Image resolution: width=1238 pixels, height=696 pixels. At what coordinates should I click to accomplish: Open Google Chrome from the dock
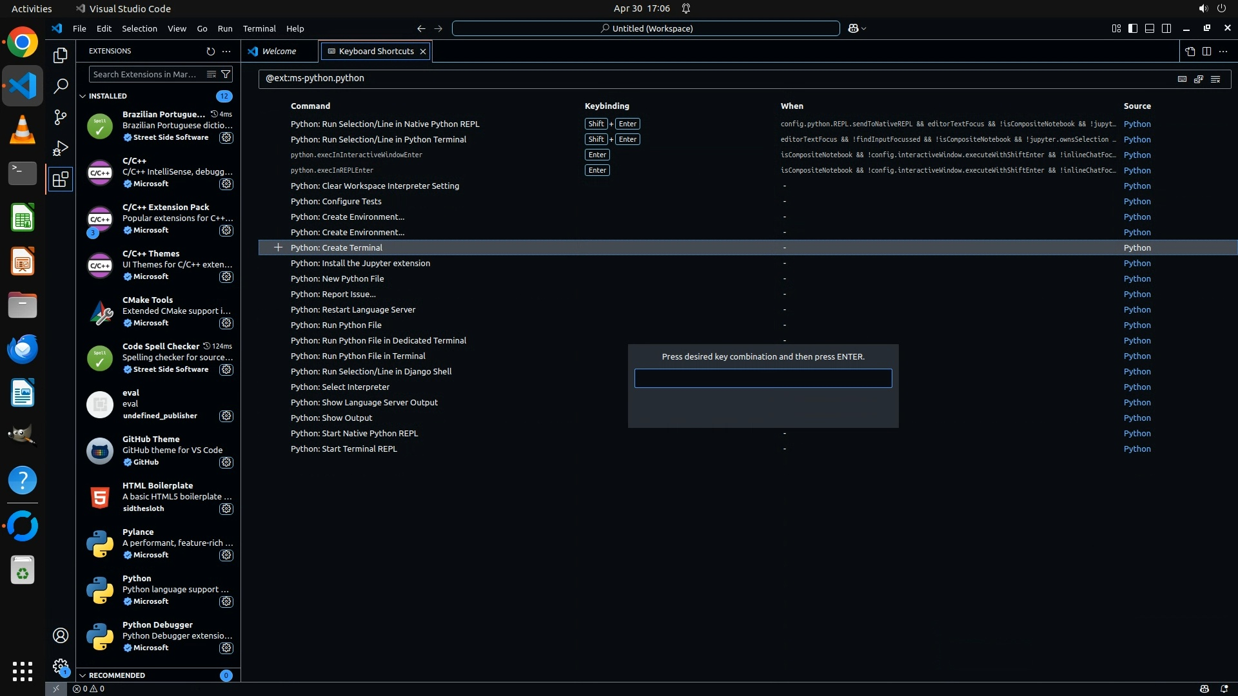click(x=23, y=43)
